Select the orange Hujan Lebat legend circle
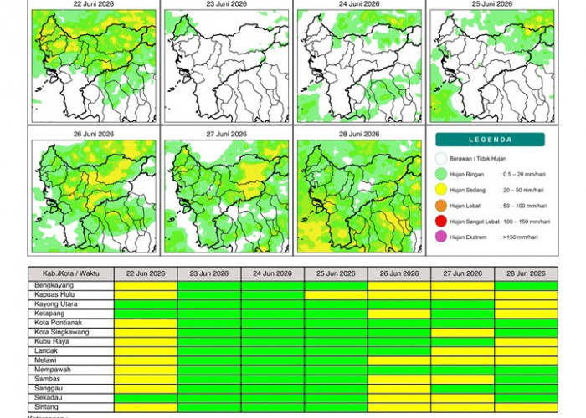 click(441, 206)
